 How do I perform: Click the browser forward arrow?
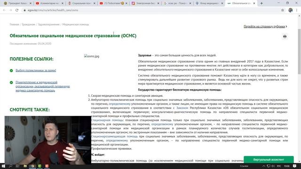click(x=10, y=10)
